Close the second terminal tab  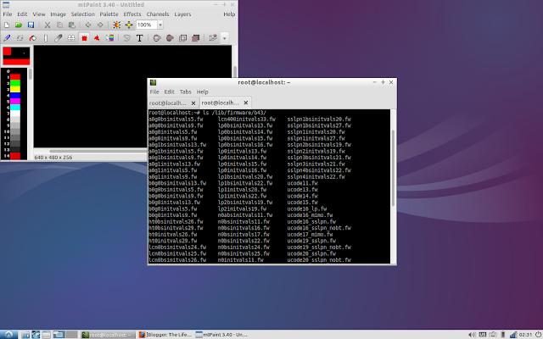pyautogui.click(x=245, y=103)
